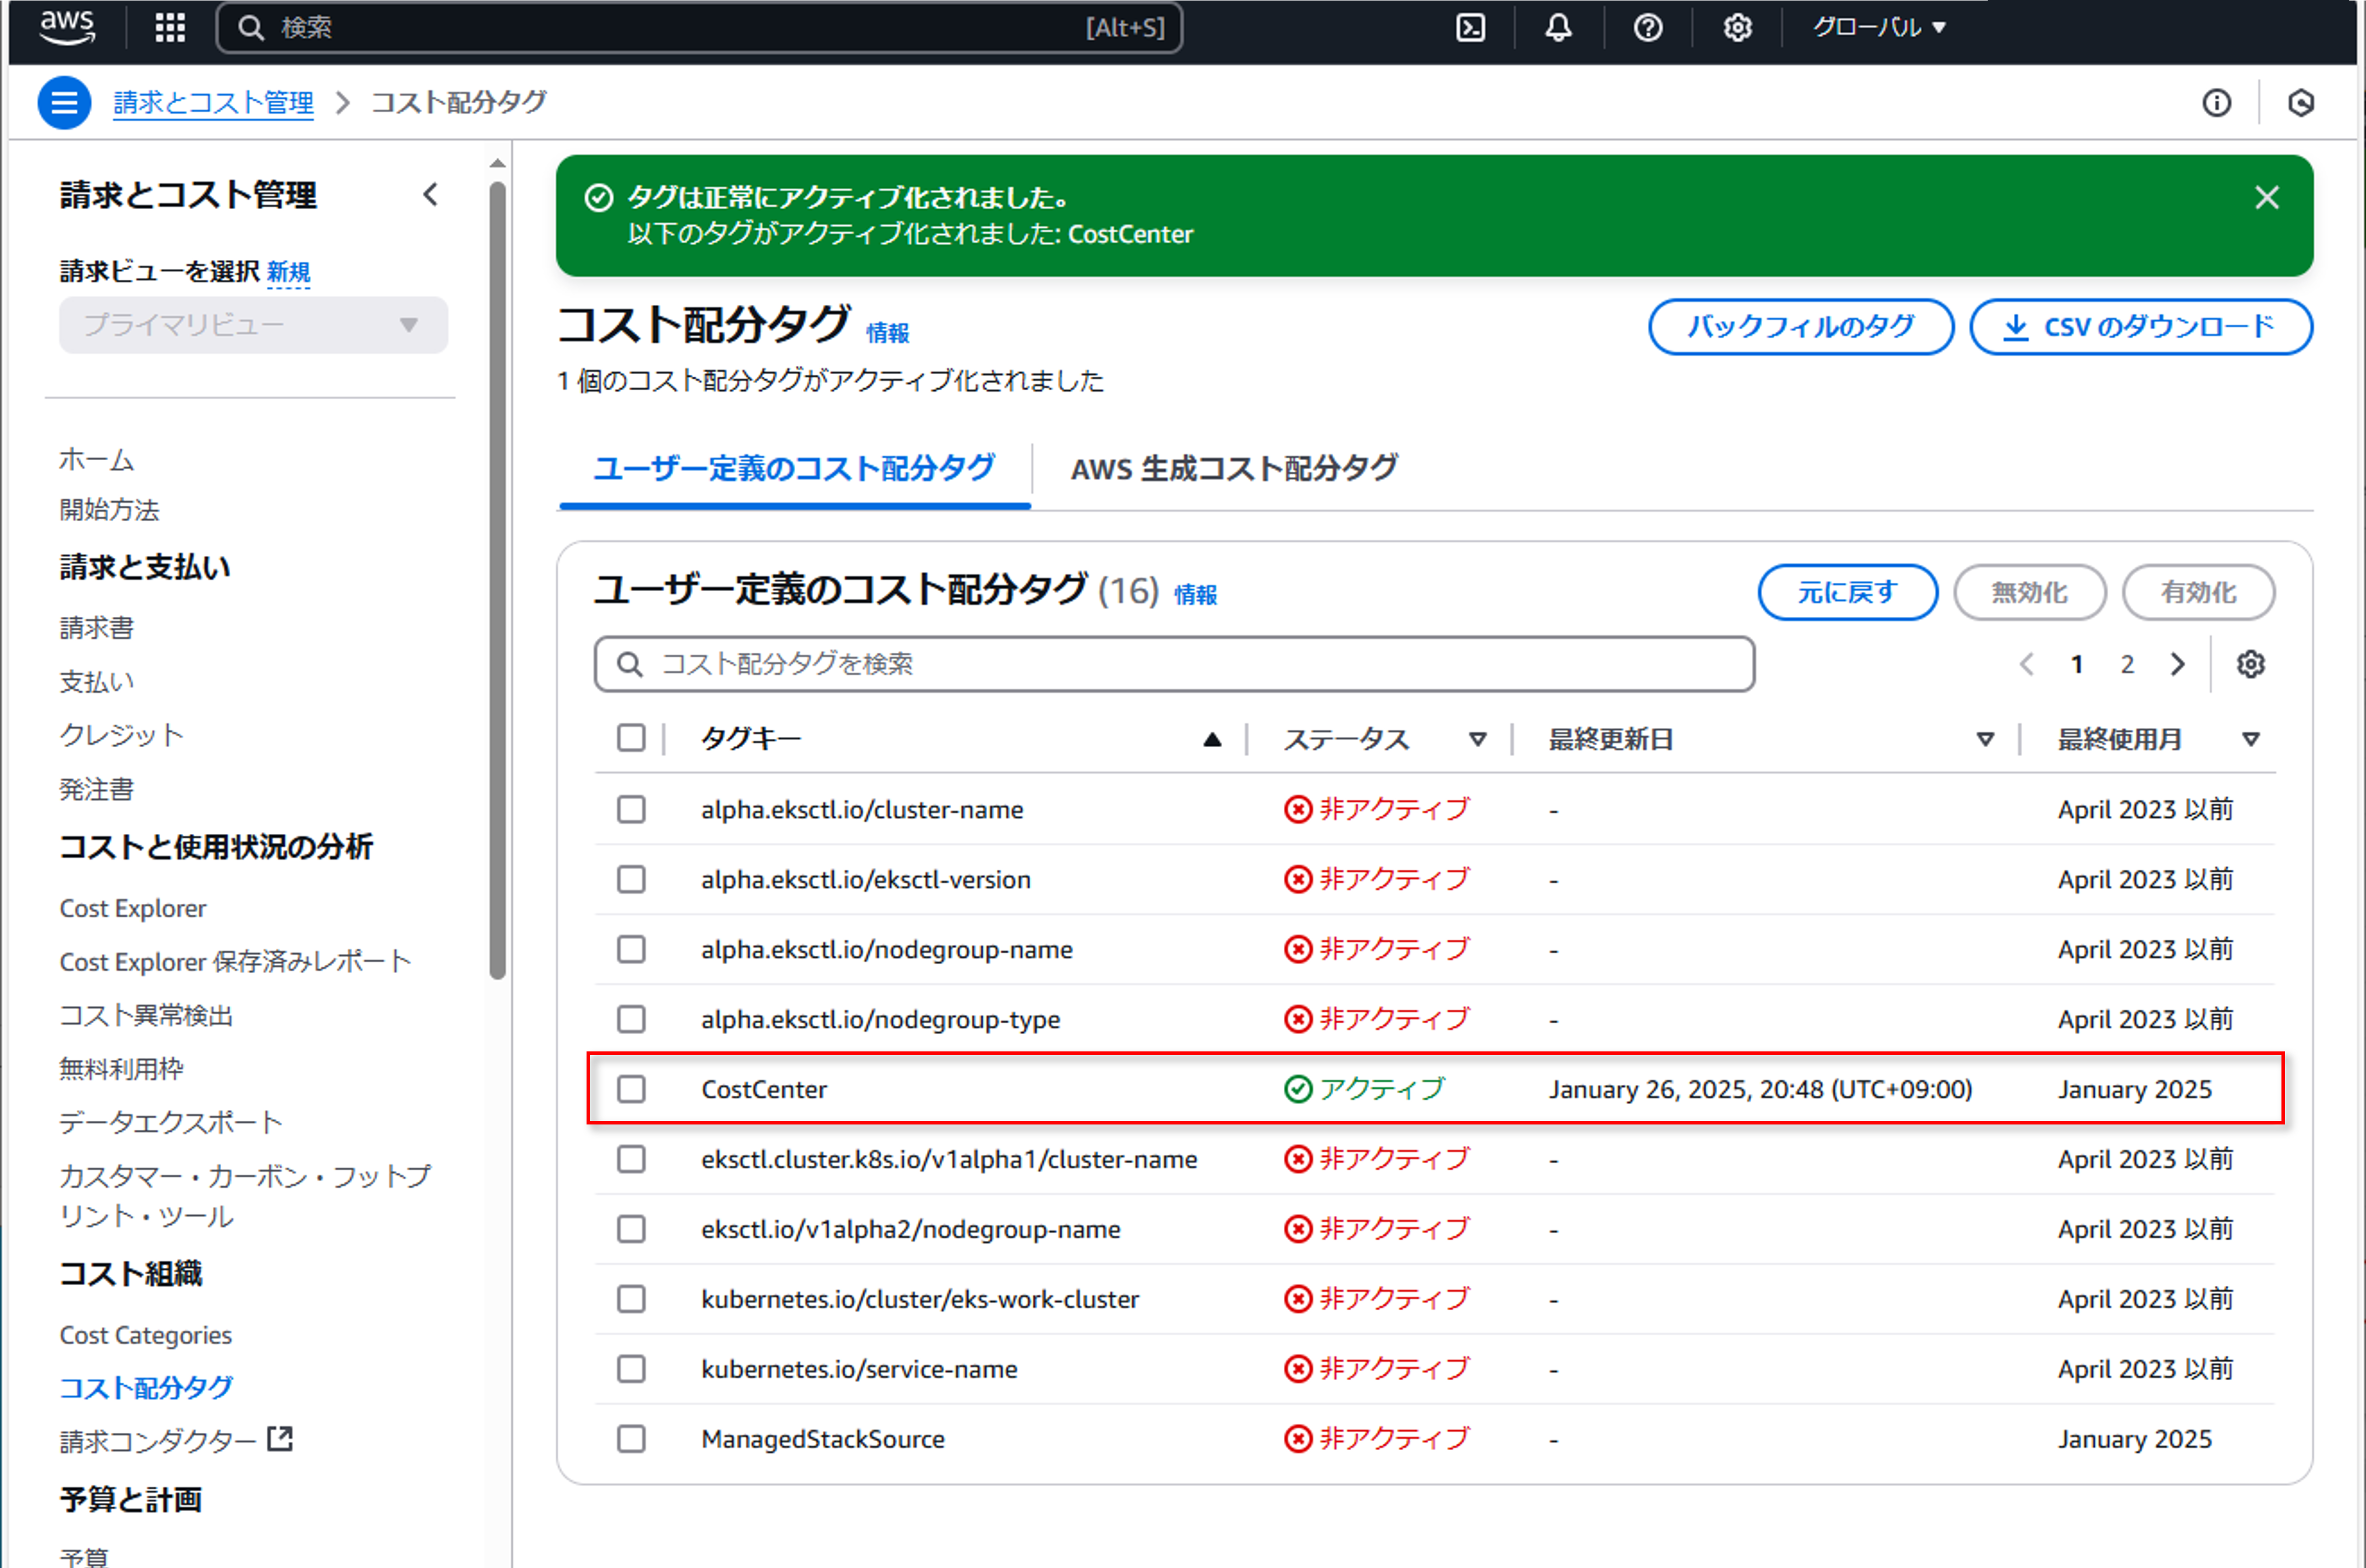Click the info circle icon in breadcrumb bar
The height and width of the screenshot is (1568, 2366).
click(x=2216, y=102)
